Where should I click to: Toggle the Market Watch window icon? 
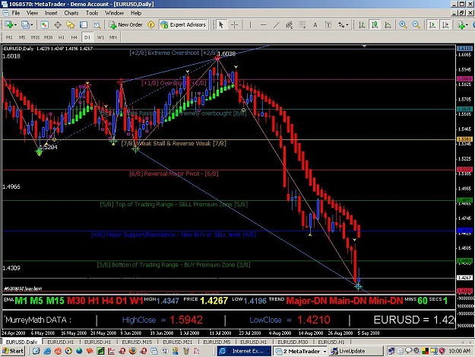[45, 25]
